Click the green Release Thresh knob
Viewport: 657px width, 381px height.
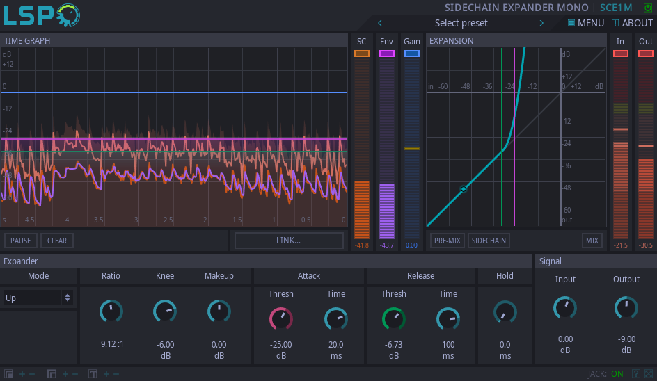click(394, 319)
